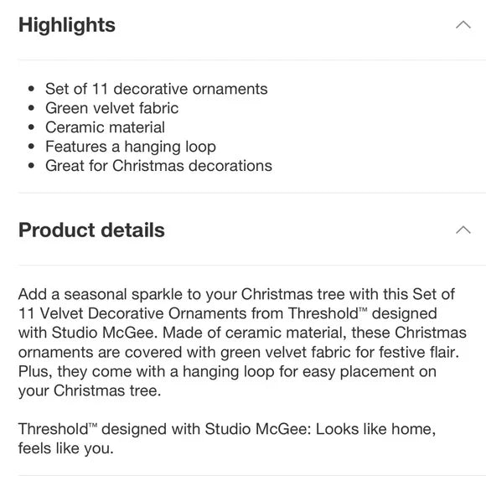Collapse the Product details chevron
This screenshot has height=486, width=486.
point(463,230)
